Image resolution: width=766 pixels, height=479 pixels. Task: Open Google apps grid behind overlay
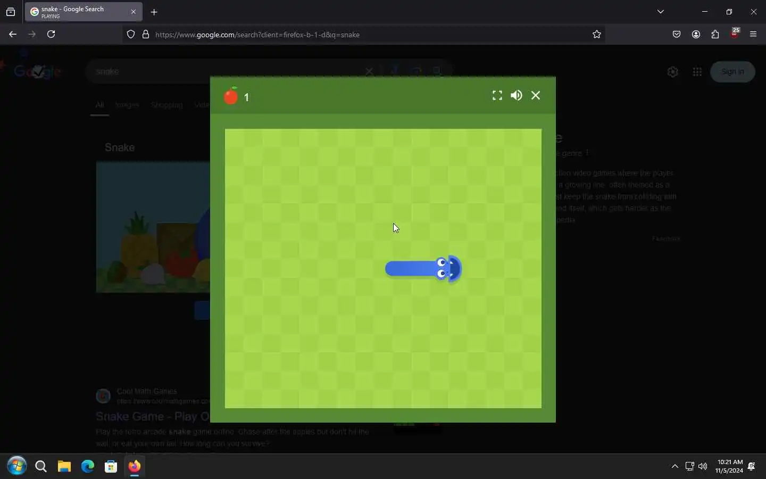pyautogui.click(x=697, y=71)
